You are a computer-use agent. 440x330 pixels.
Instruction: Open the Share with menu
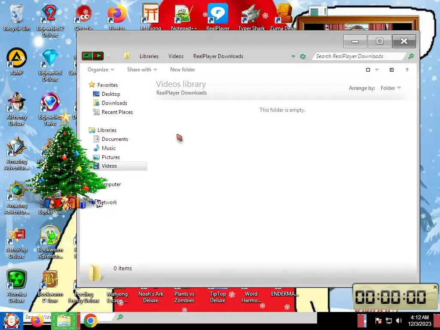pos(142,70)
